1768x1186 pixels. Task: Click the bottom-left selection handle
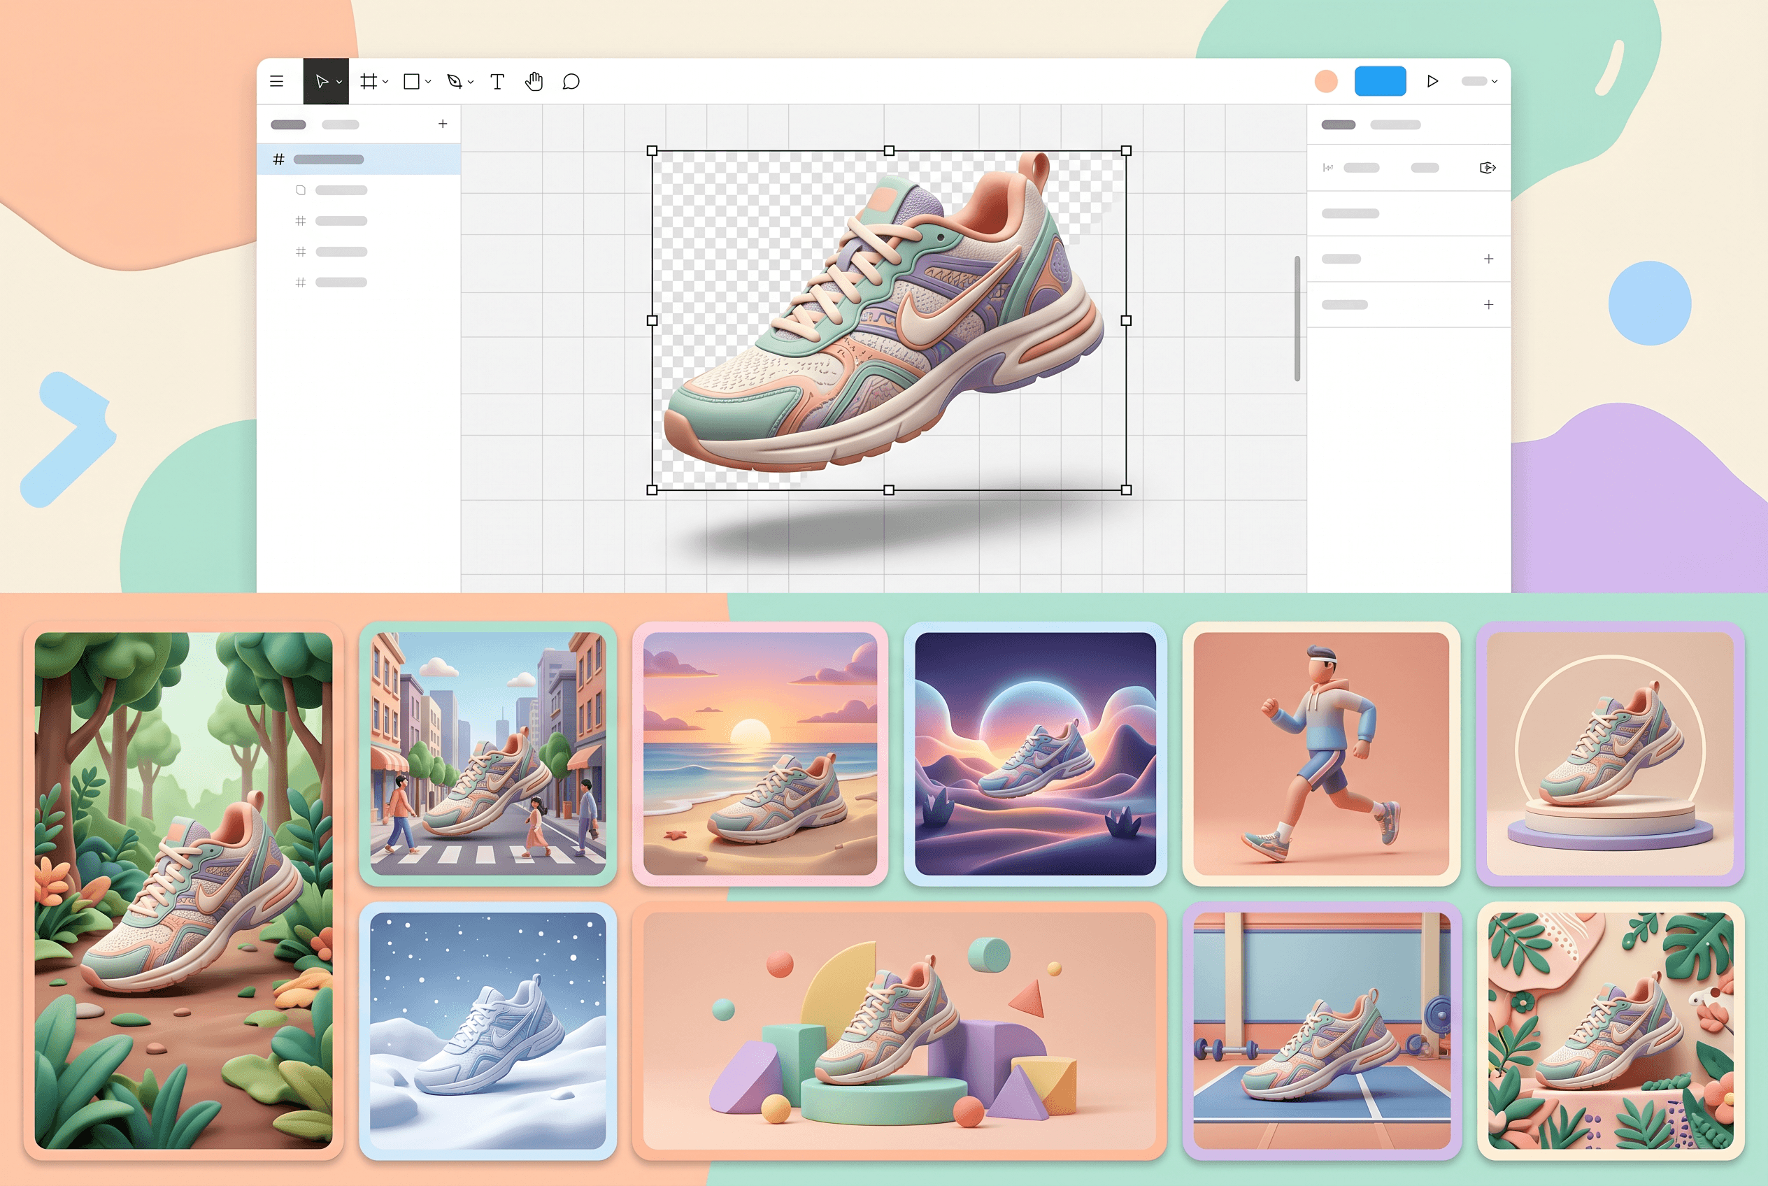point(652,490)
